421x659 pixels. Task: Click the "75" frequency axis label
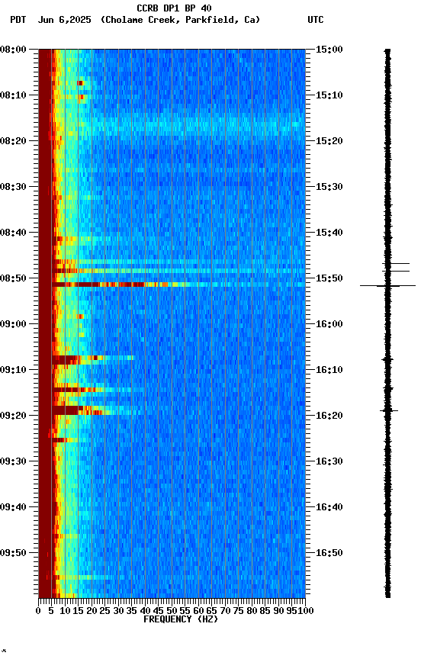tap(238, 611)
